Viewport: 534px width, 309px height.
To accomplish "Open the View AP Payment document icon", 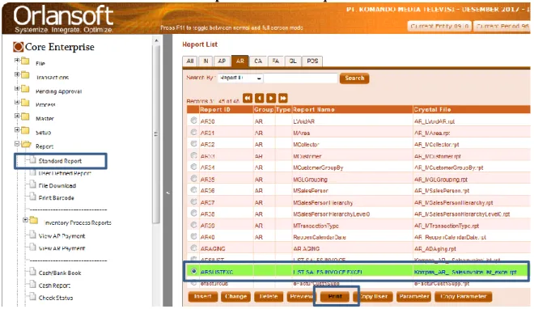I will click(x=32, y=235).
